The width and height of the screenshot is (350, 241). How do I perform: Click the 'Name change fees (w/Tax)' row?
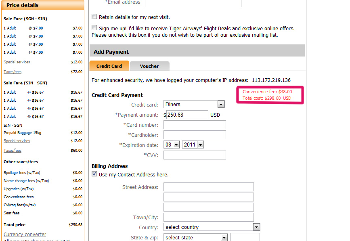[43, 181]
